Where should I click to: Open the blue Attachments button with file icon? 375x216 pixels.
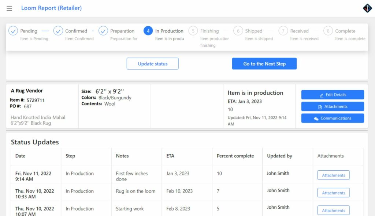pos(333,106)
